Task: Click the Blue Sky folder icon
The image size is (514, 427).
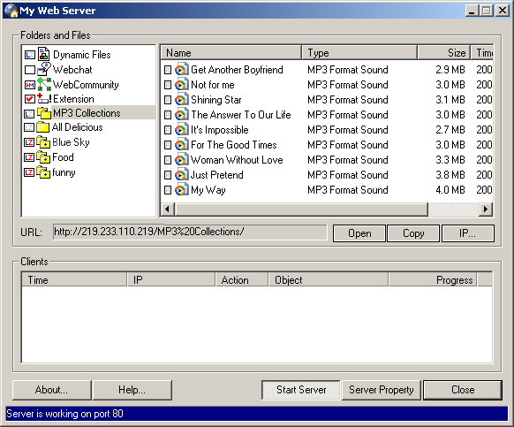Action: tap(43, 142)
